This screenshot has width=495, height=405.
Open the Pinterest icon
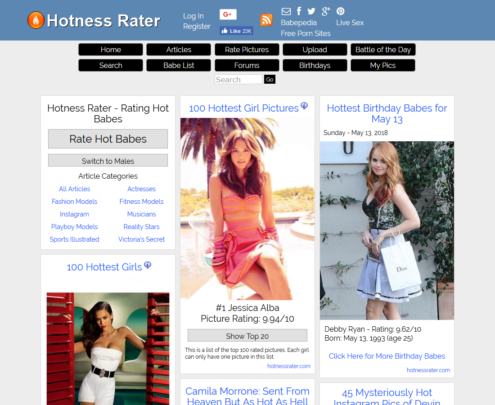coord(340,11)
